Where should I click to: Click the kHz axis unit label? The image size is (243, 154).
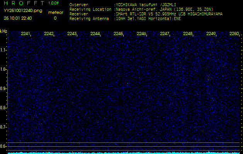pos(3,31)
